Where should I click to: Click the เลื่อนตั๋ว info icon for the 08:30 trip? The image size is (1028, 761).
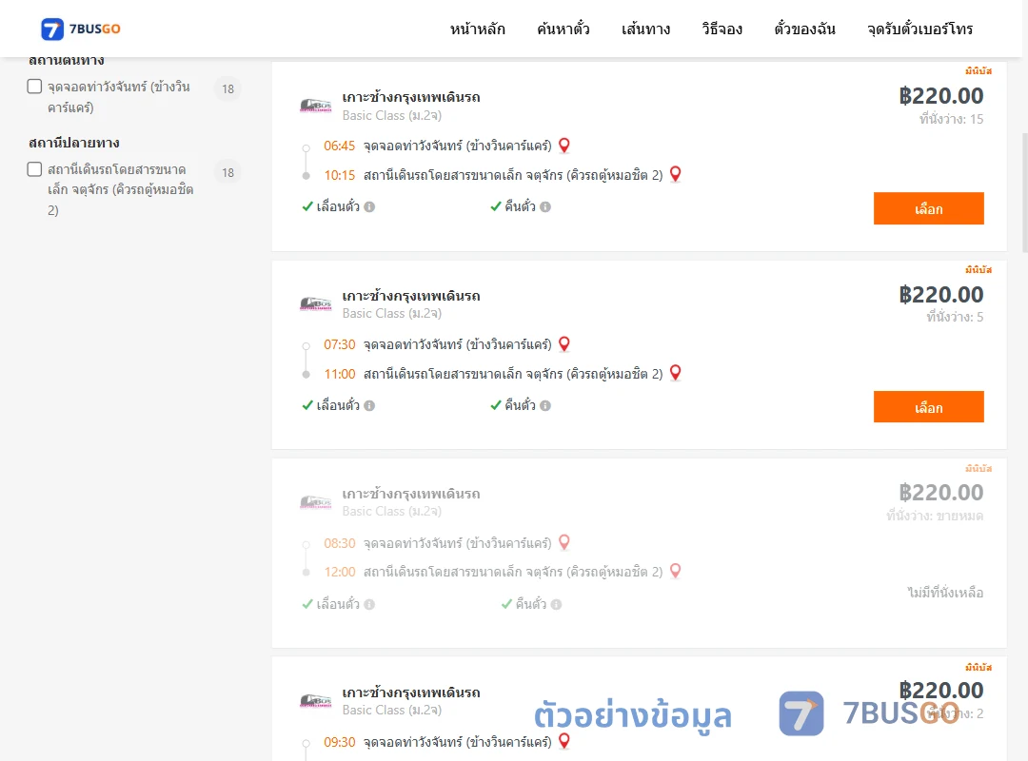369,604
